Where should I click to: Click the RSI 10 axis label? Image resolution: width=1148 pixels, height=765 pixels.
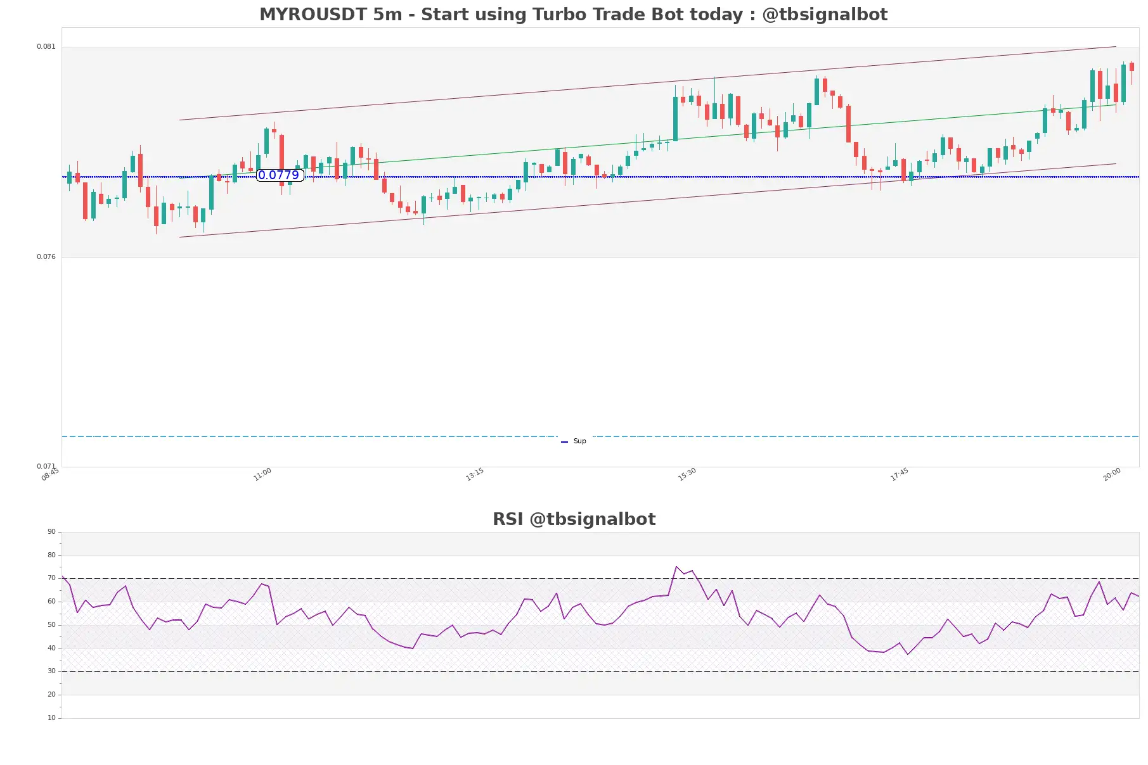click(x=51, y=718)
